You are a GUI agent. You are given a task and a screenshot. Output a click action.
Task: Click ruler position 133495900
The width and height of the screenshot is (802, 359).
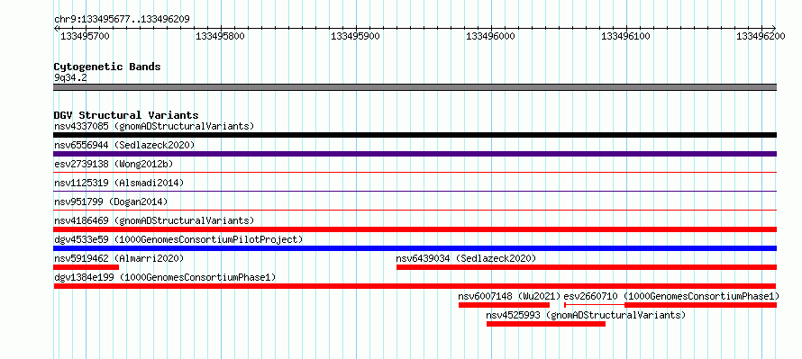[x=355, y=36]
